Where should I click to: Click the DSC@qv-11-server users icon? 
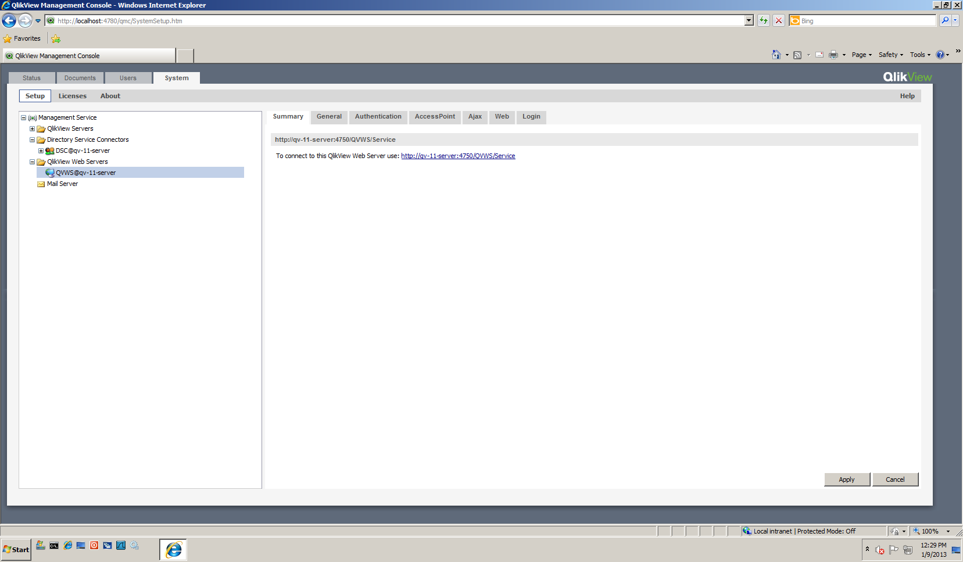50,151
